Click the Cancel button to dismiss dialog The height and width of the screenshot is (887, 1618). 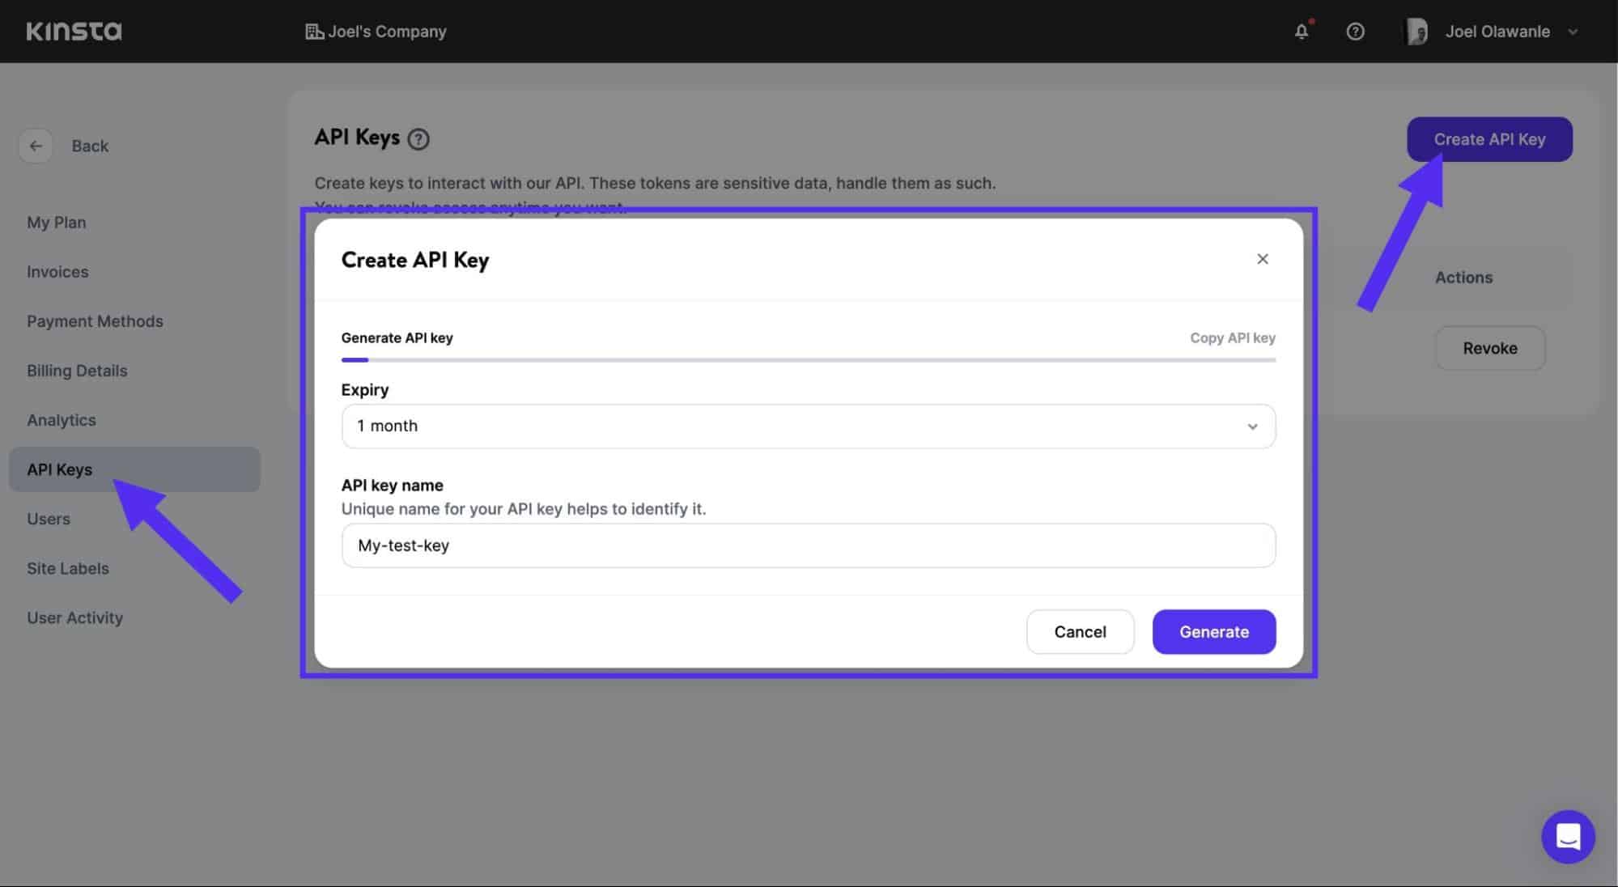[x=1080, y=631]
